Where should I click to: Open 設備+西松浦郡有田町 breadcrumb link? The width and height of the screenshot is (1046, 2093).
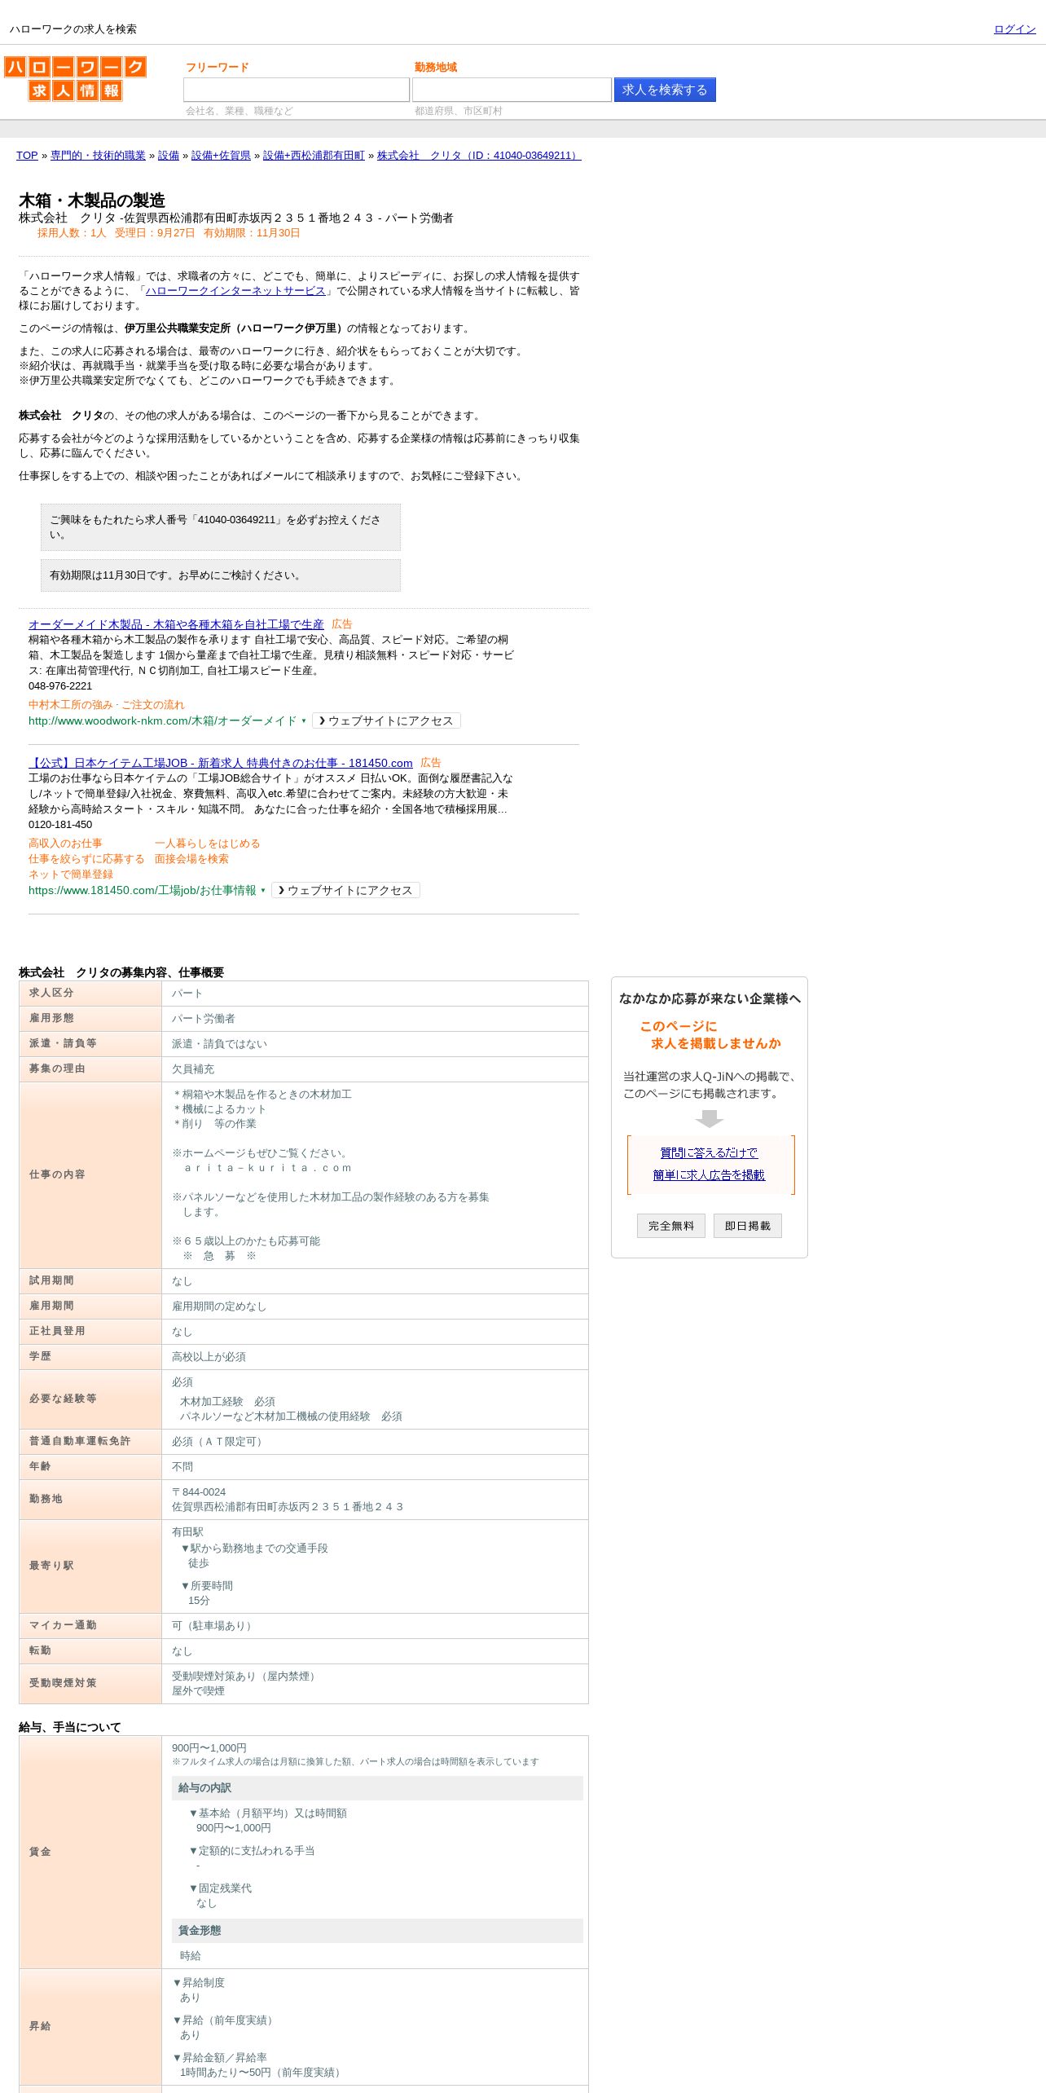tap(314, 156)
